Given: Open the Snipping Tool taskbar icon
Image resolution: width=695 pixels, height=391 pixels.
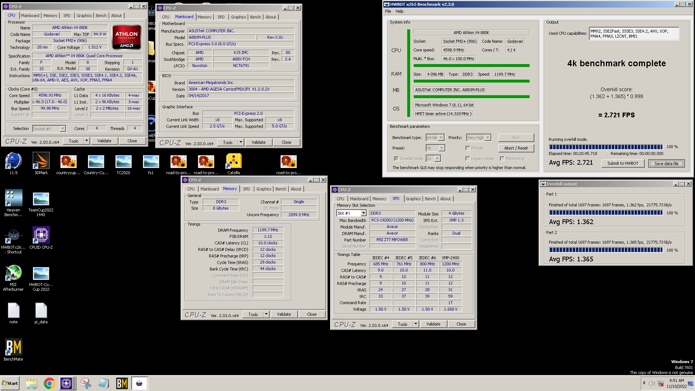Looking at the screenshot, I should [86, 383].
